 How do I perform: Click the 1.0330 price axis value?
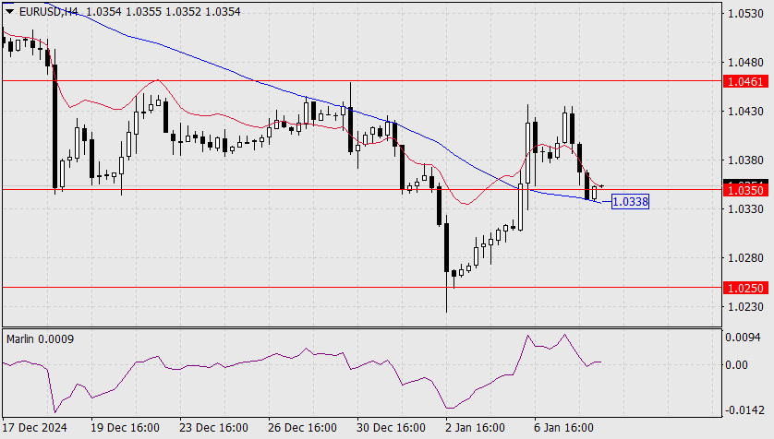point(746,209)
